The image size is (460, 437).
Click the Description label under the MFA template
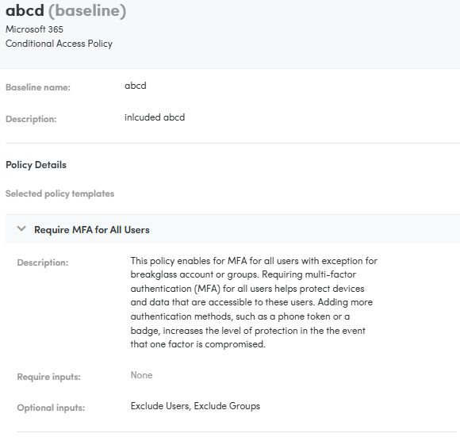(43, 263)
